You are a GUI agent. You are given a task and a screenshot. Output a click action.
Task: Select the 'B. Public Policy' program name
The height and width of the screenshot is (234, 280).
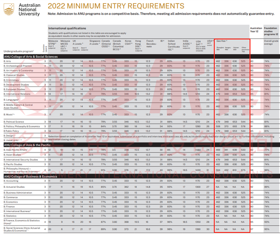click(11, 131)
